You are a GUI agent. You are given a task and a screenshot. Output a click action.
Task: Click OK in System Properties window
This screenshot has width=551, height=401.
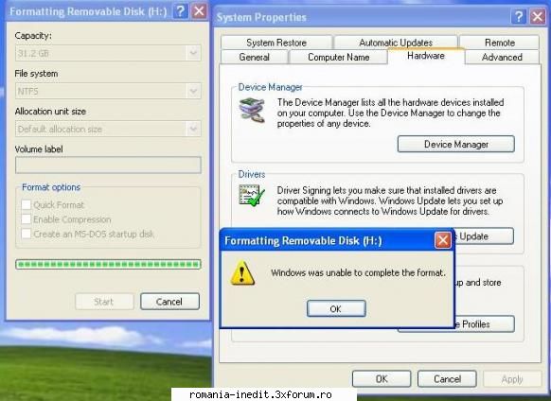point(382,379)
